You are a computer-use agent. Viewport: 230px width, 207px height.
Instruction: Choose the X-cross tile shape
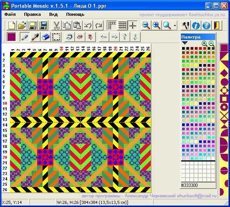pos(224,116)
